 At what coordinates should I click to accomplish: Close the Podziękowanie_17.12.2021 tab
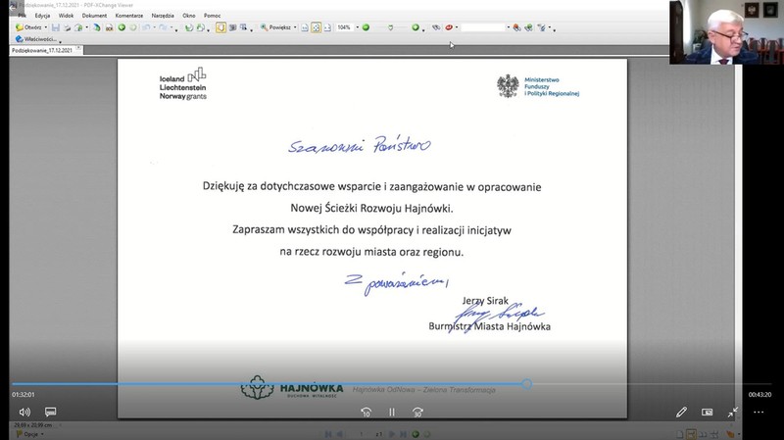[x=78, y=48]
